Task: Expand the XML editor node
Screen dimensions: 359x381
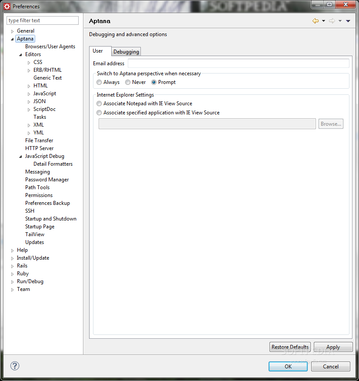Action: click(29, 125)
